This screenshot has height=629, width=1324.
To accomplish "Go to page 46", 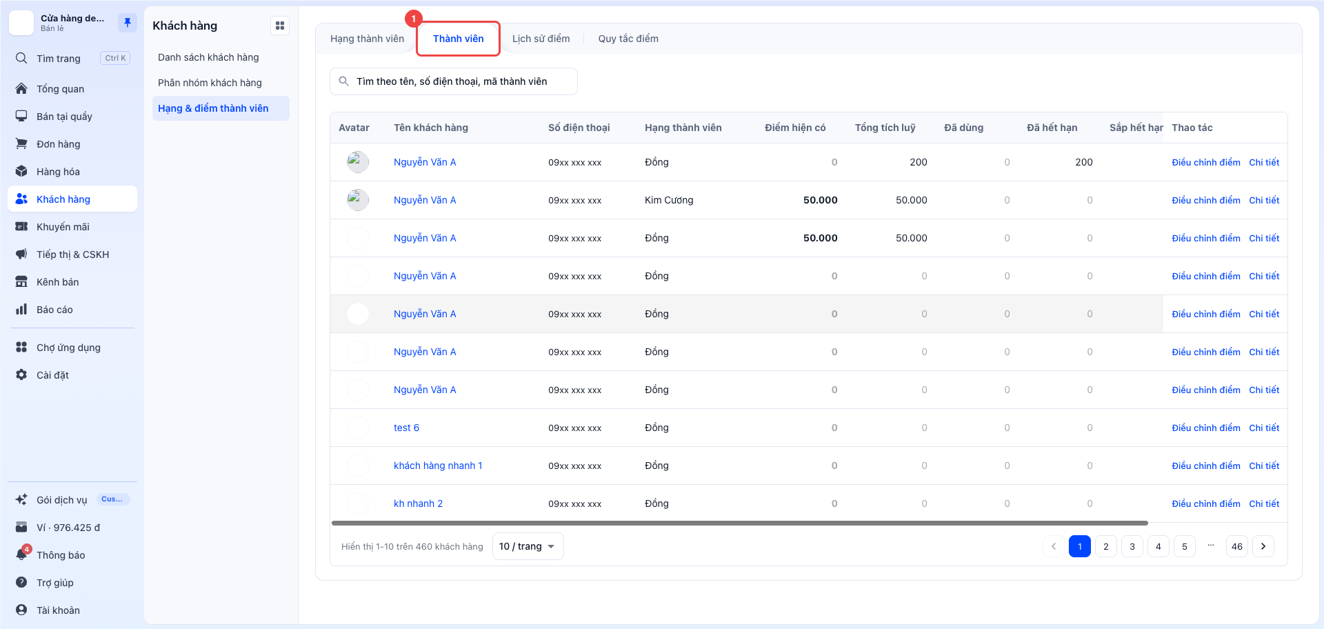I will click(x=1237, y=546).
